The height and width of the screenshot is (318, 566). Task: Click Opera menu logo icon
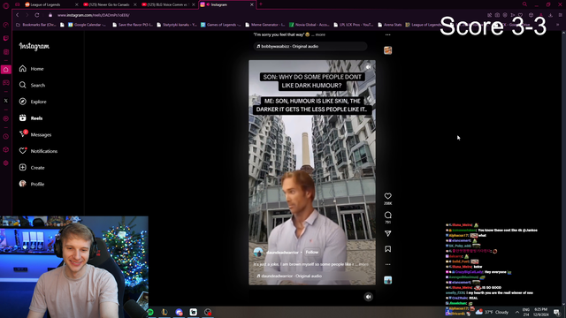tap(6, 5)
